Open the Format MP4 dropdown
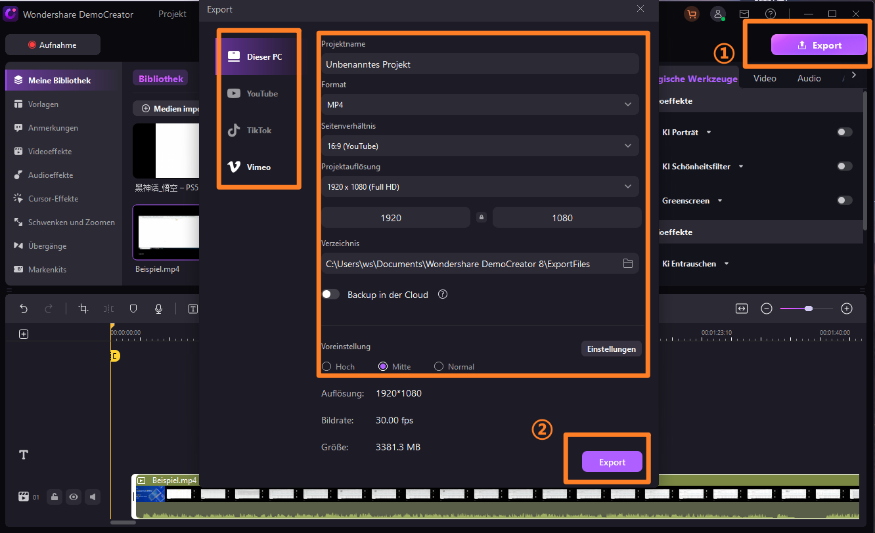Viewport: 875px width, 533px height. click(480, 104)
